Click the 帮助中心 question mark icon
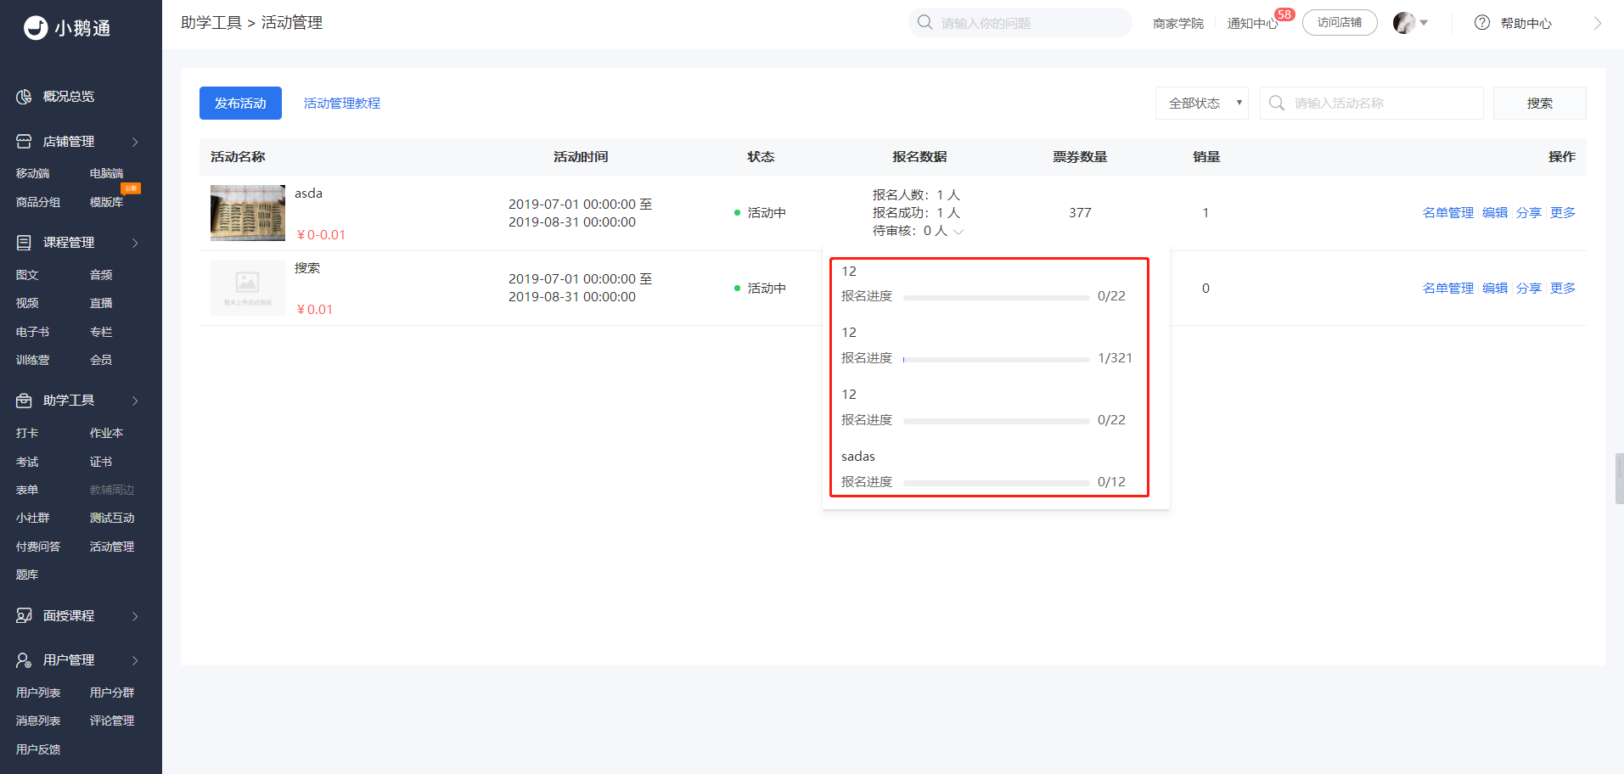The width and height of the screenshot is (1624, 774). point(1482,23)
